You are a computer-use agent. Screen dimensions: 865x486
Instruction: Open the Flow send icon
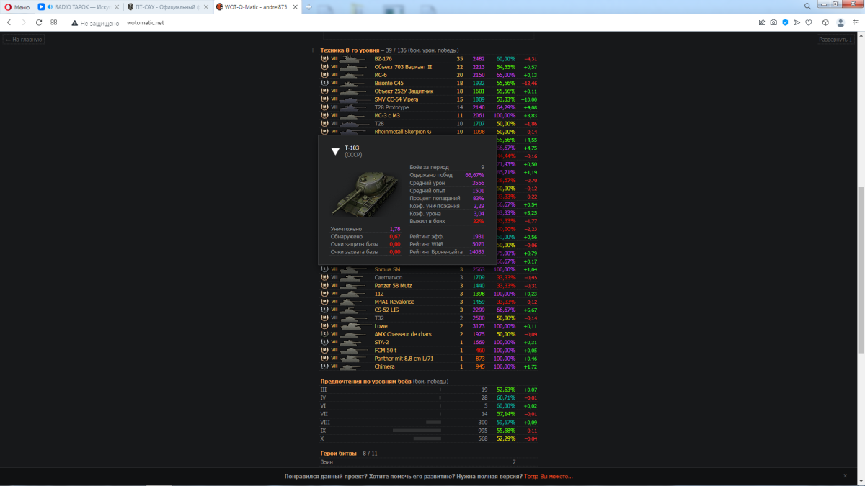tap(797, 22)
